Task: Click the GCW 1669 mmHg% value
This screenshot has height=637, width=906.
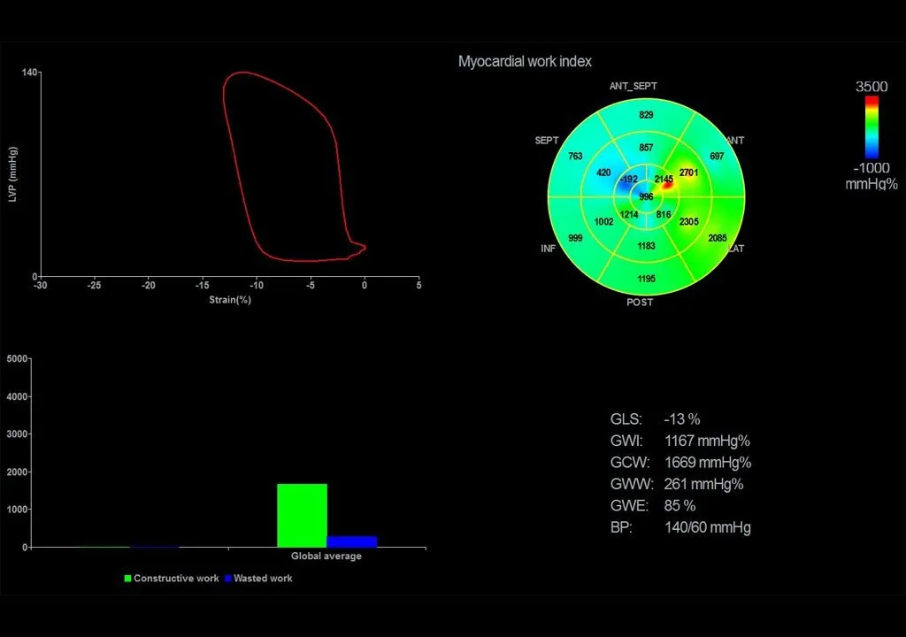Action: pyautogui.click(x=707, y=463)
